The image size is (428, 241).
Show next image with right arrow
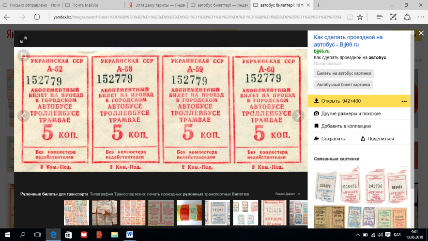[x=298, y=116]
